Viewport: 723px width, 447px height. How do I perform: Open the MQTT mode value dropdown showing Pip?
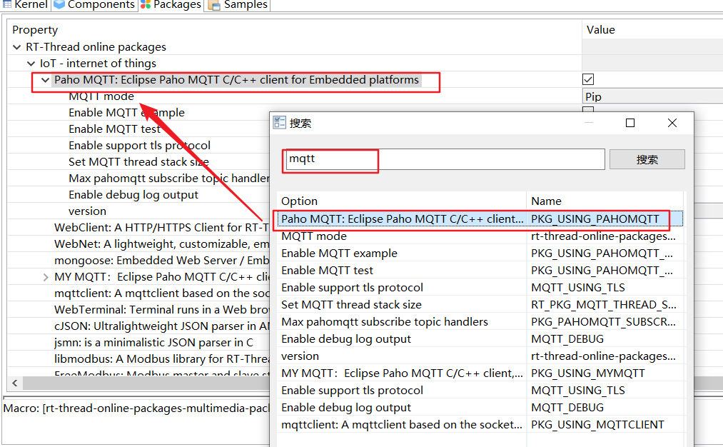coord(652,96)
